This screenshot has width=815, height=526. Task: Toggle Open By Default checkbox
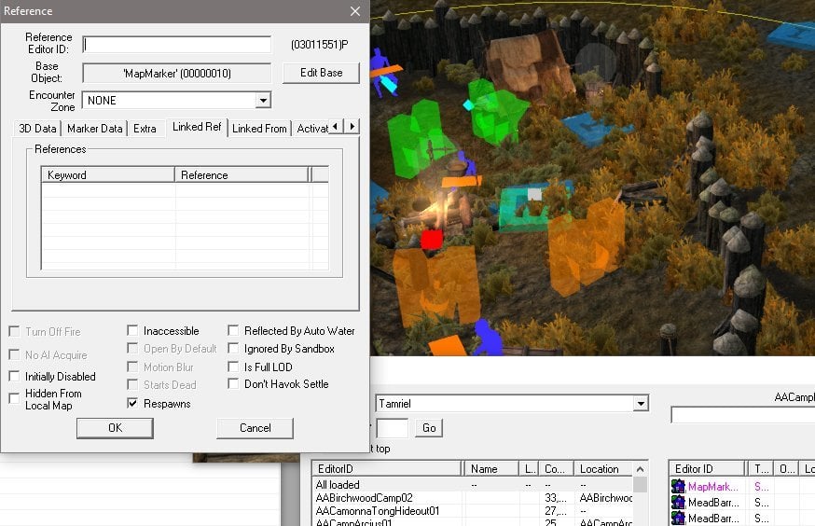[x=132, y=348]
